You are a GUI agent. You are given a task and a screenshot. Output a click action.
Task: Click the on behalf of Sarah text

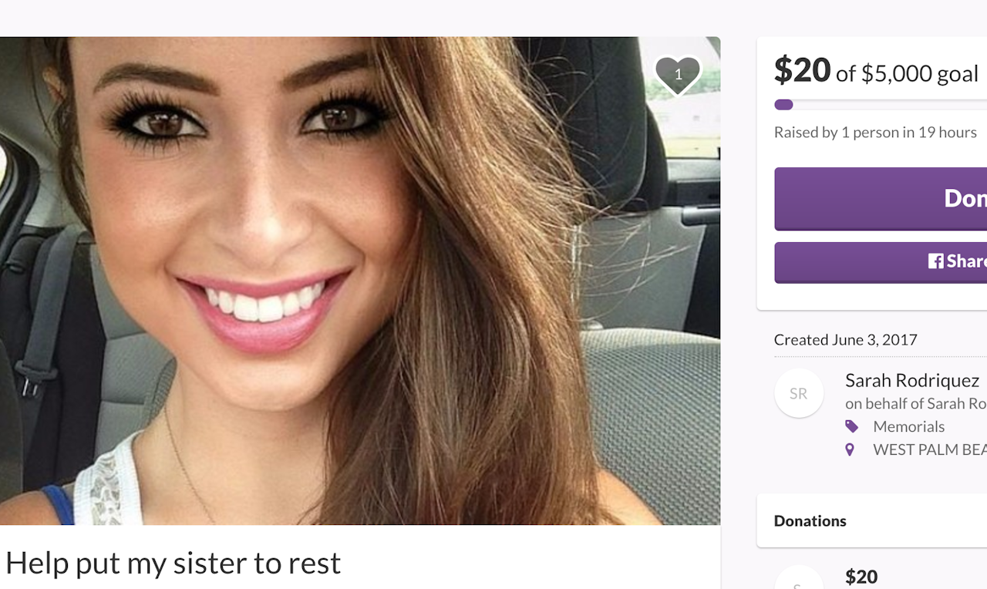pyautogui.click(x=916, y=403)
